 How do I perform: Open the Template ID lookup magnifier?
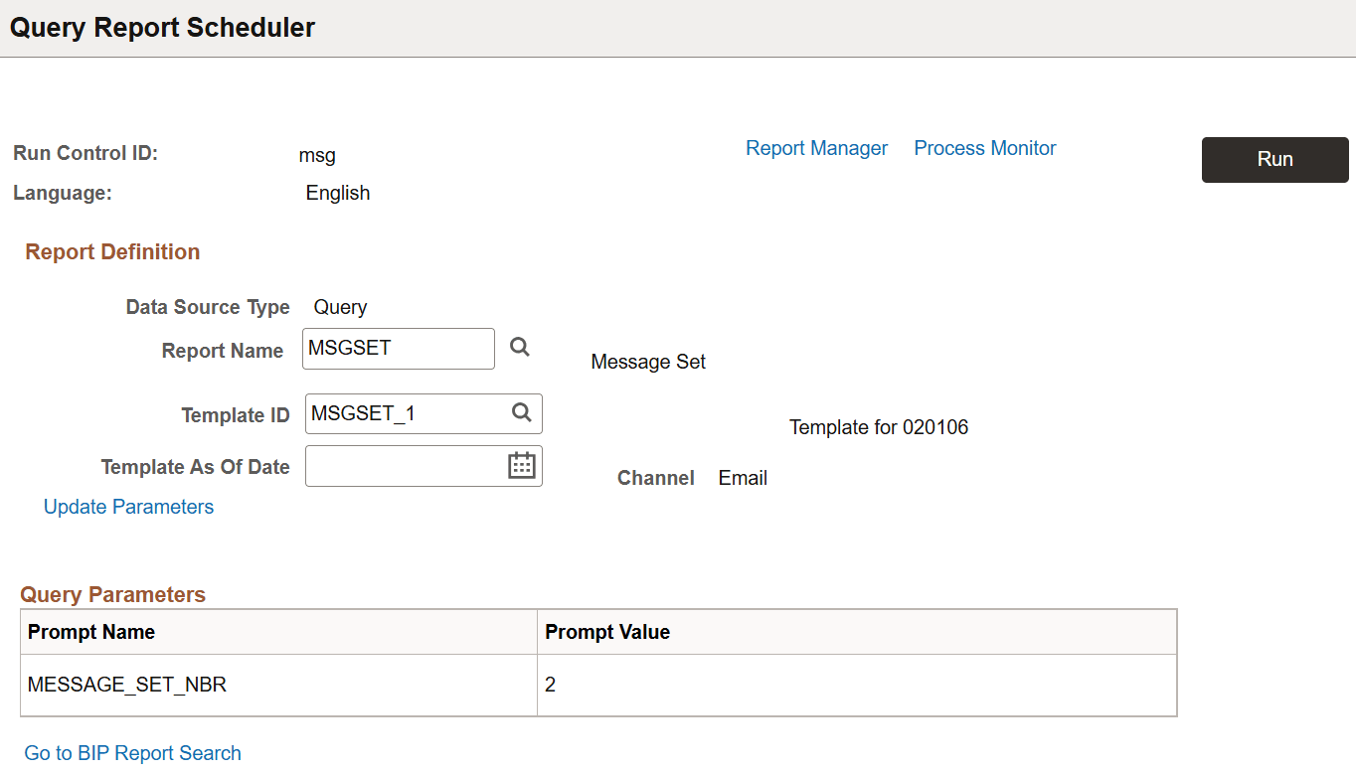pyautogui.click(x=522, y=413)
